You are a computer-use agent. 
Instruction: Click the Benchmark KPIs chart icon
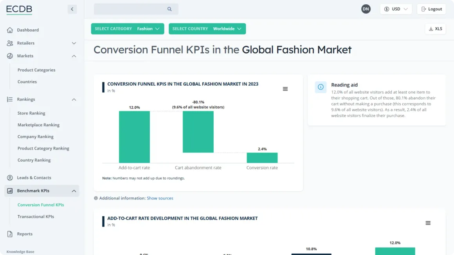tap(10, 191)
